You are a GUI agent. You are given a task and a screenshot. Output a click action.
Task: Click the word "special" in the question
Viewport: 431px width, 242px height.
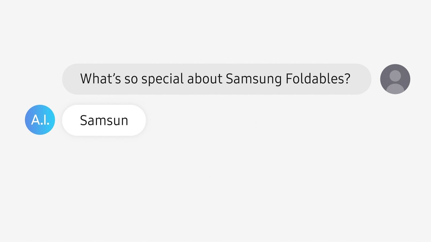162,79
